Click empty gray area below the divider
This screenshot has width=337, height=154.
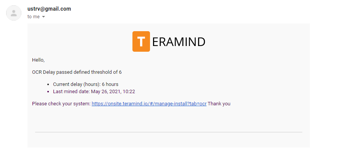[x=169, y=140]
